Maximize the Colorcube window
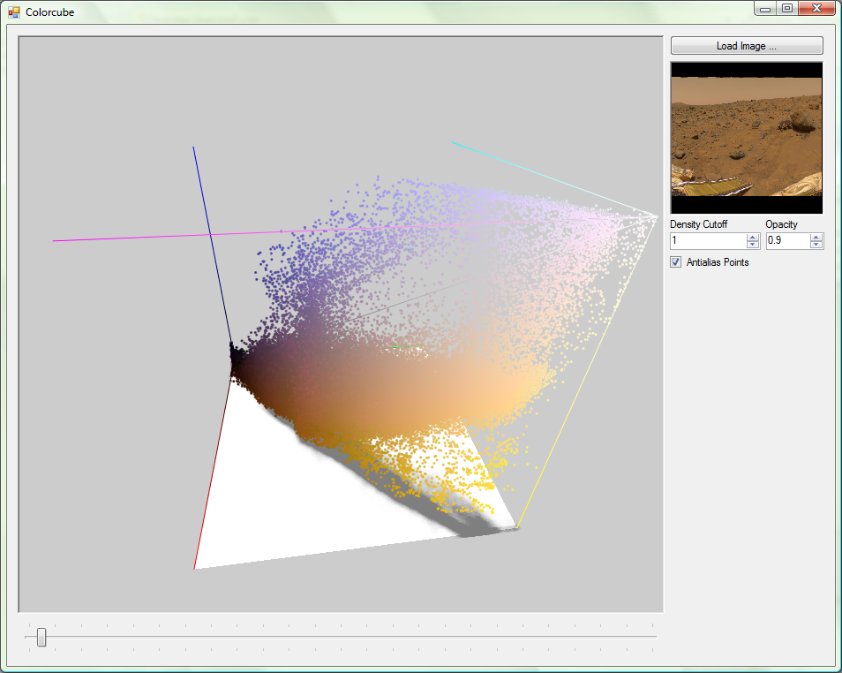 (787, 9)
